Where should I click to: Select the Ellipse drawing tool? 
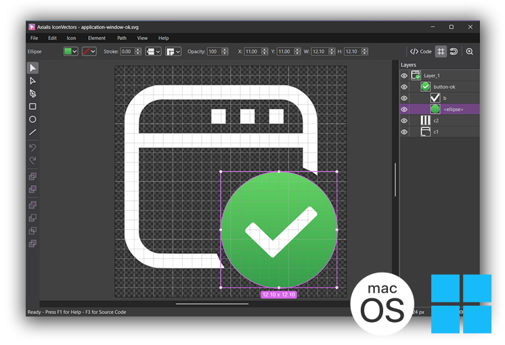click(32, 119)
